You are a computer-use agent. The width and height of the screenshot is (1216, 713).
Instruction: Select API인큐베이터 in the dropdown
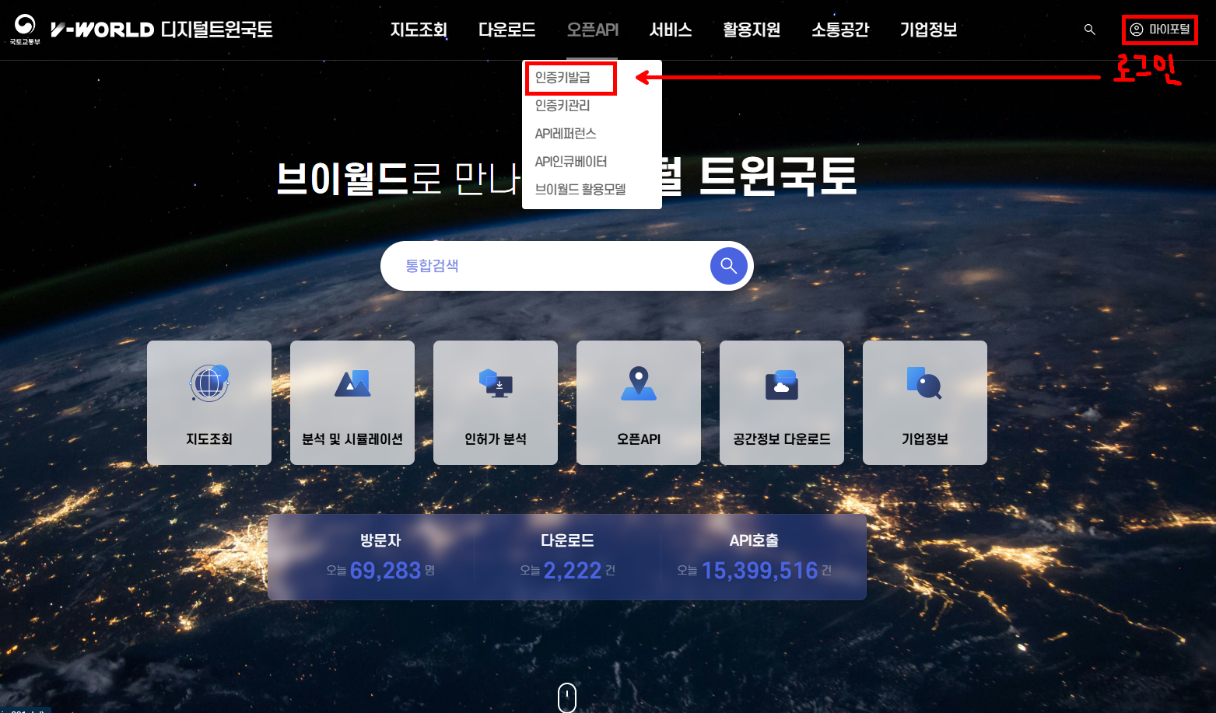click(571, 162)
